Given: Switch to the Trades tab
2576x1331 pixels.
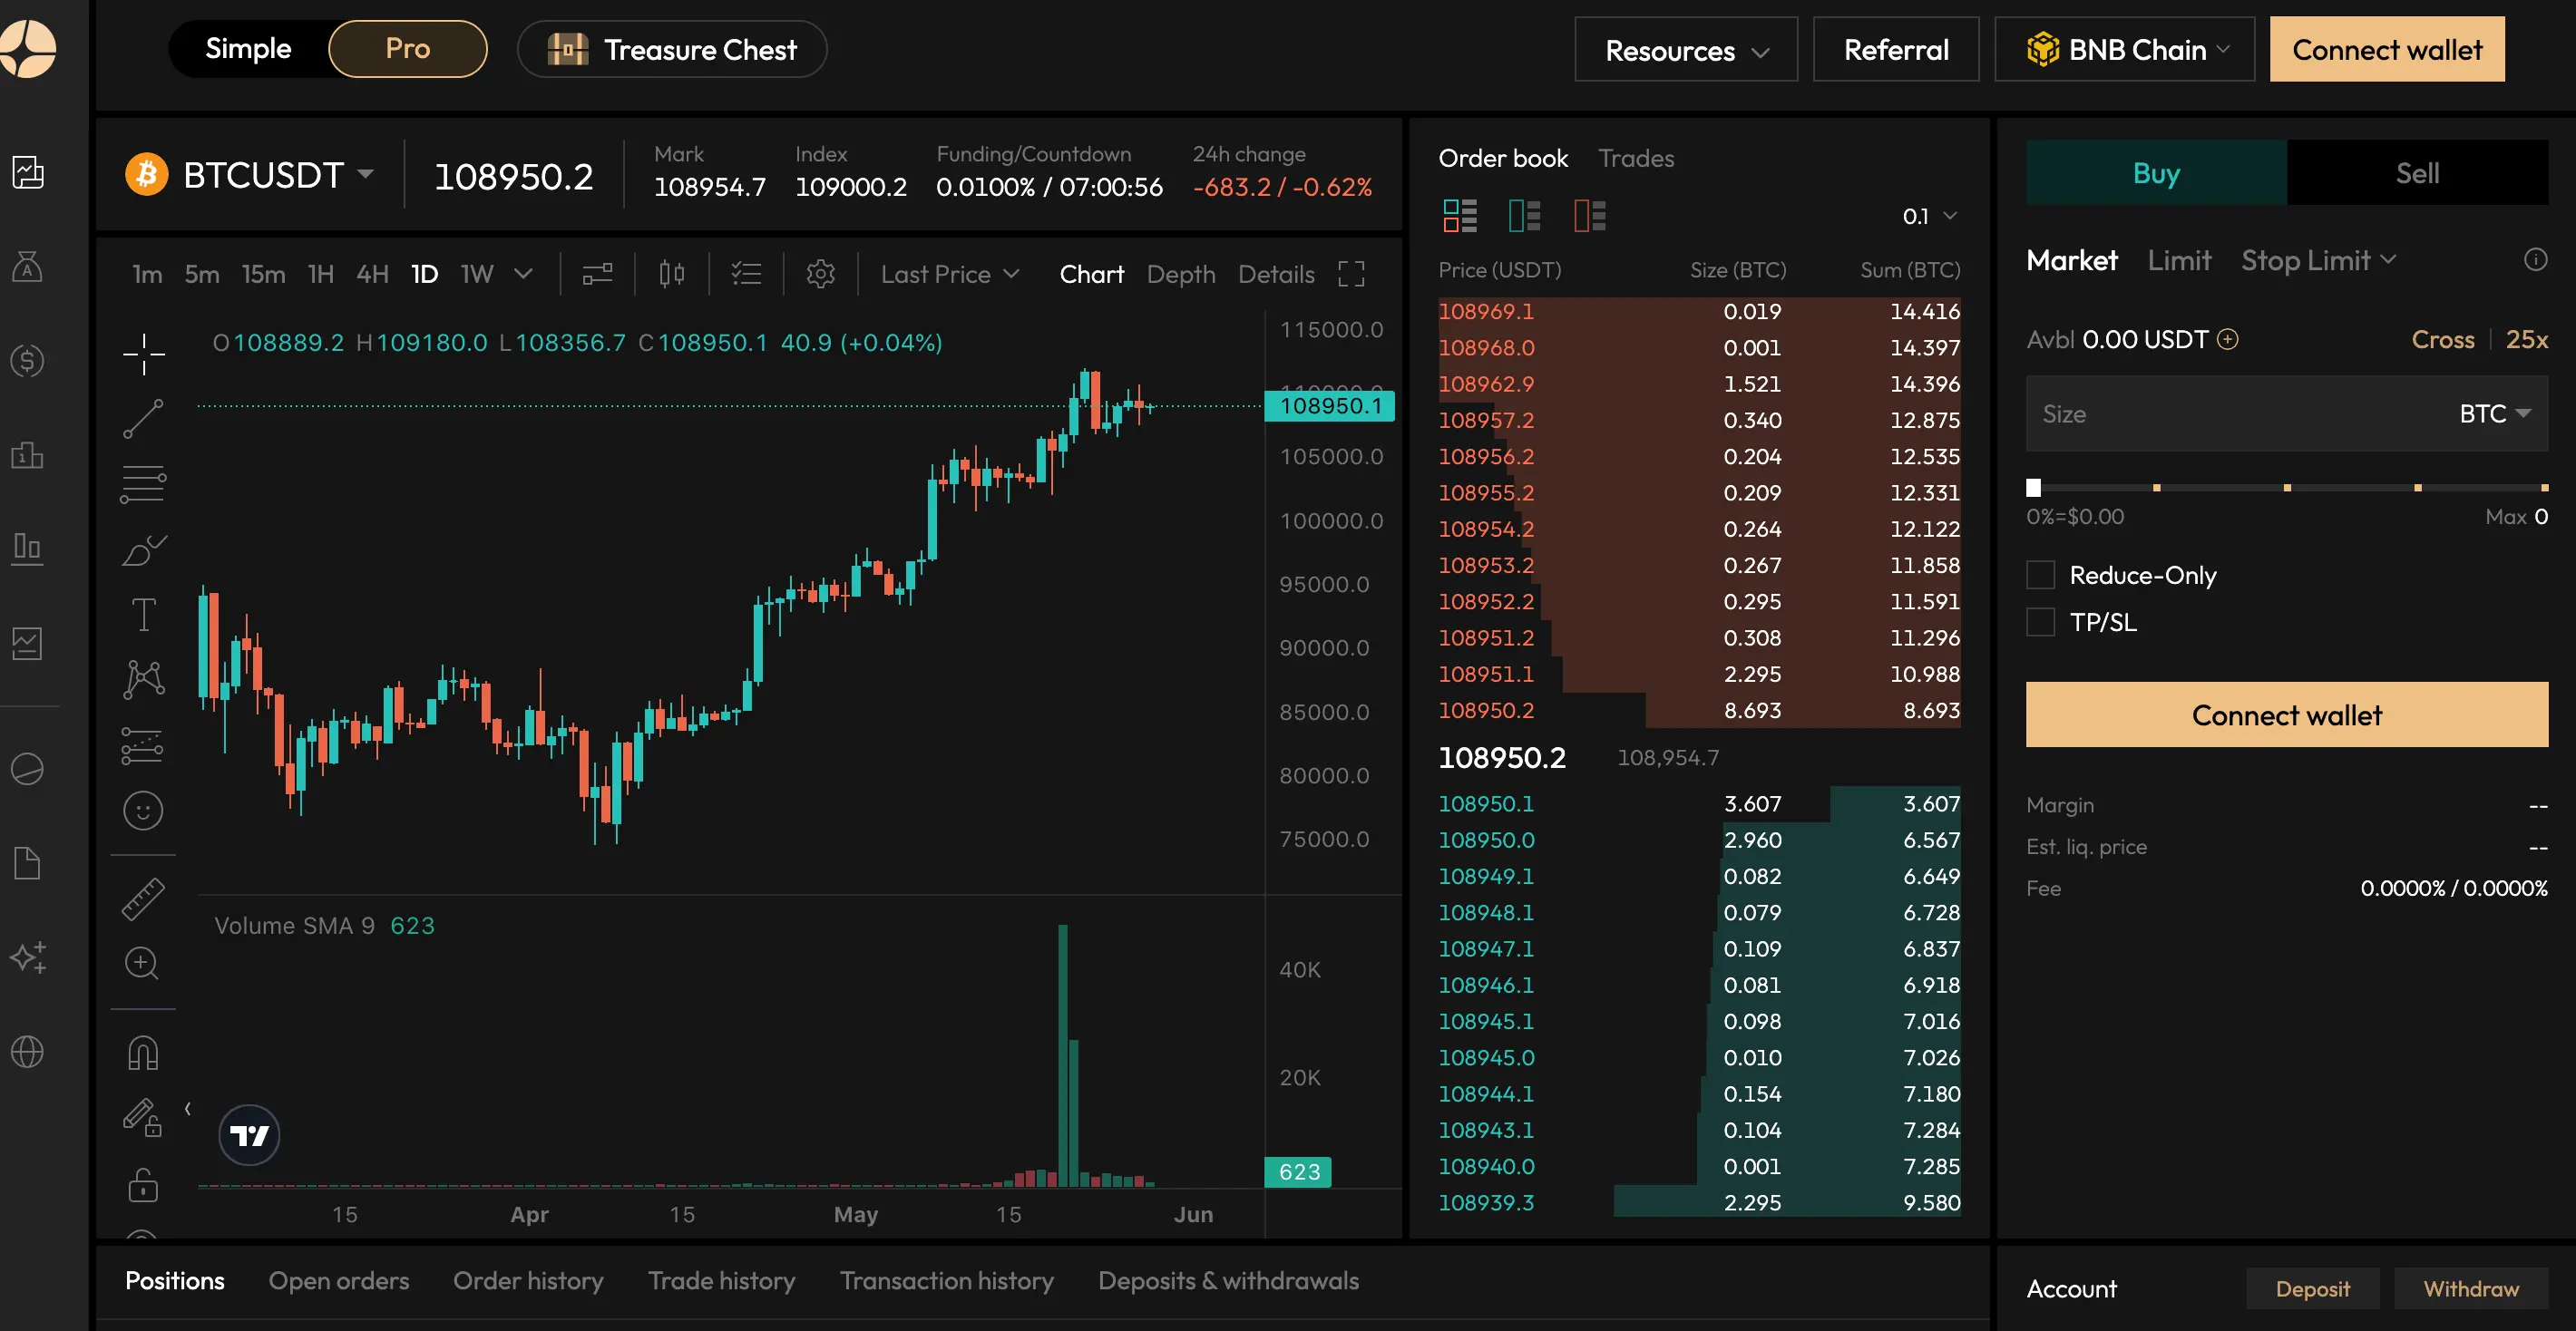Looking at the screenshot, I should (1635, 159).
